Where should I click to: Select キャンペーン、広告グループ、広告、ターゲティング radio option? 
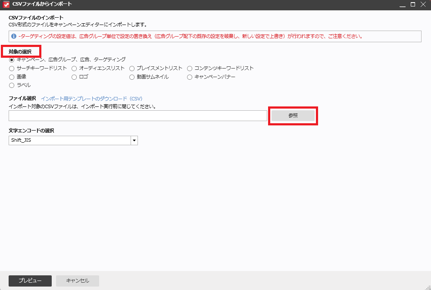12,59
